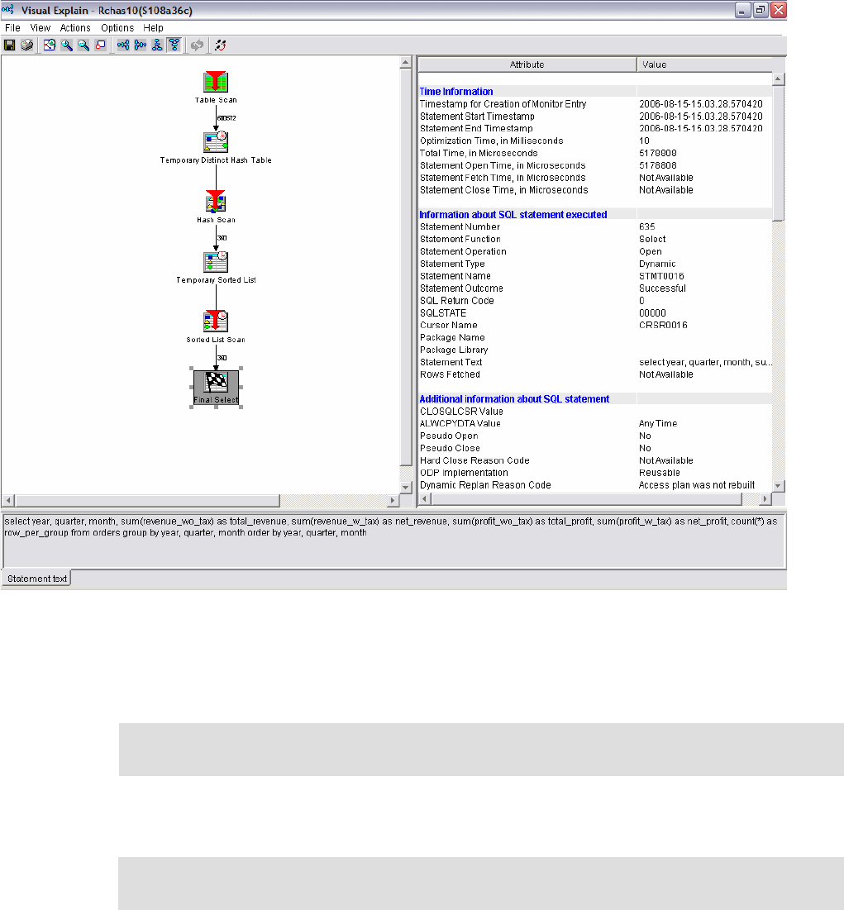Click the highlighted top-down layout icon
The width and height of the screenshot is (844, 910).
[174, 45]
